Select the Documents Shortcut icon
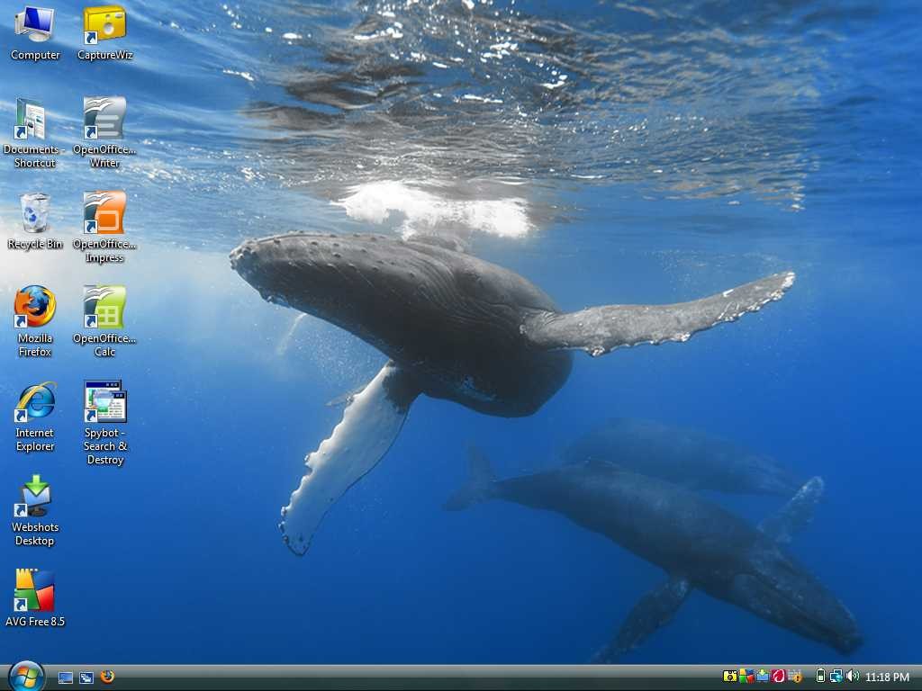 tap(33, 132)
